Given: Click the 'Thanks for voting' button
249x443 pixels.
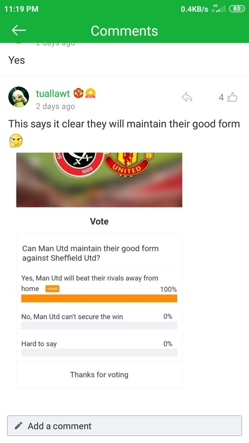Looking at the screenshot, I should tap(99, 374).
